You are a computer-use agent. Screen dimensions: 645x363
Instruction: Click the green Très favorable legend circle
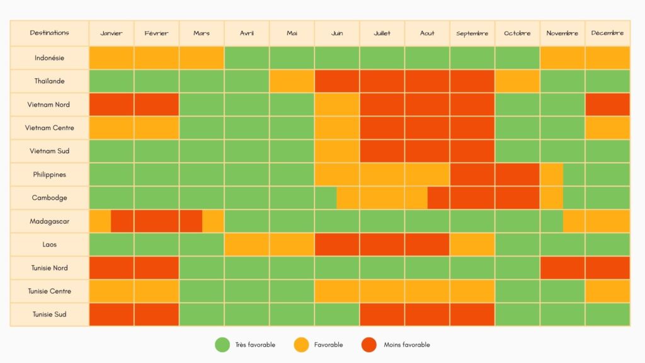pyautogui.click(x=222, y=345)
